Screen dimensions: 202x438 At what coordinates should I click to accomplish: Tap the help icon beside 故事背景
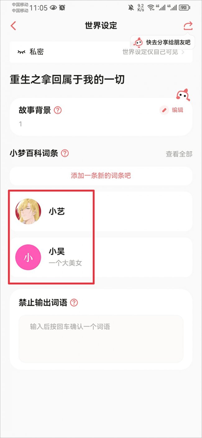tap(58, 110)
